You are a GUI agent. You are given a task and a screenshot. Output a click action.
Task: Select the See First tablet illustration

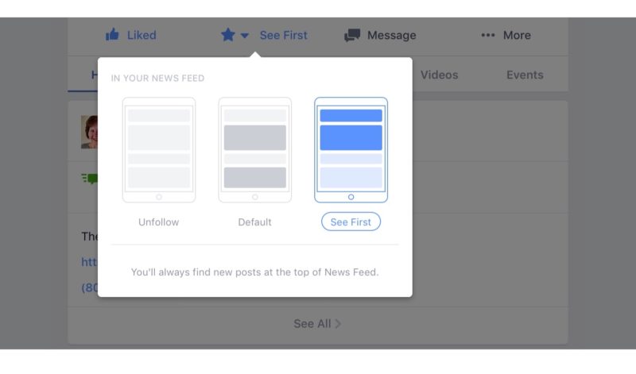[x=351, y=150]
